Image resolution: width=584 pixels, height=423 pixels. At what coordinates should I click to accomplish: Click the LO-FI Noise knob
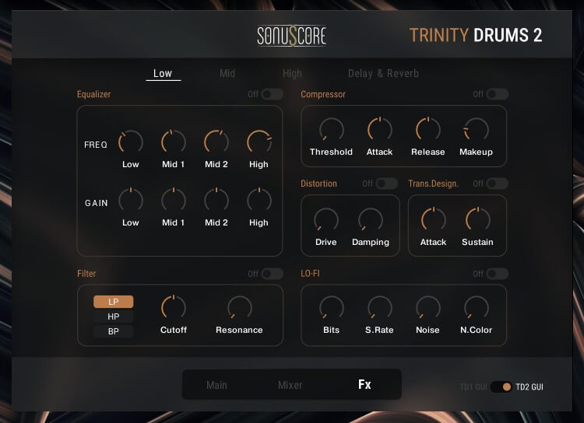click(x=428, y=308)
